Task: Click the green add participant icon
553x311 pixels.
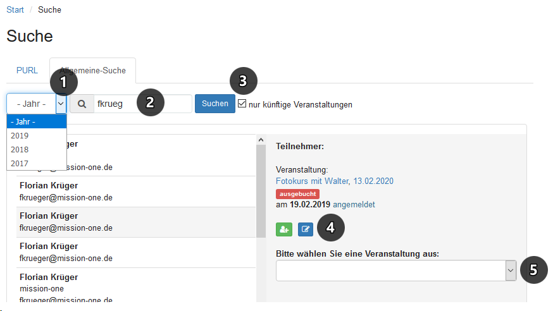Action: (284, 229)
